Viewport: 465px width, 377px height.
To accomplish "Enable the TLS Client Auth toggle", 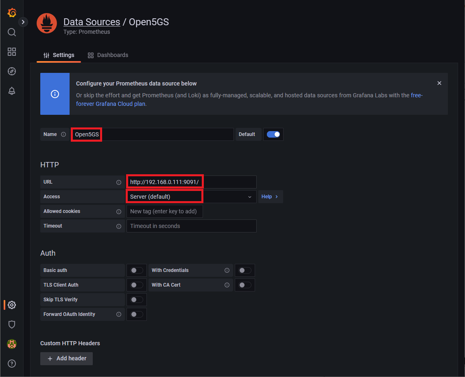I will pos(137,285).
